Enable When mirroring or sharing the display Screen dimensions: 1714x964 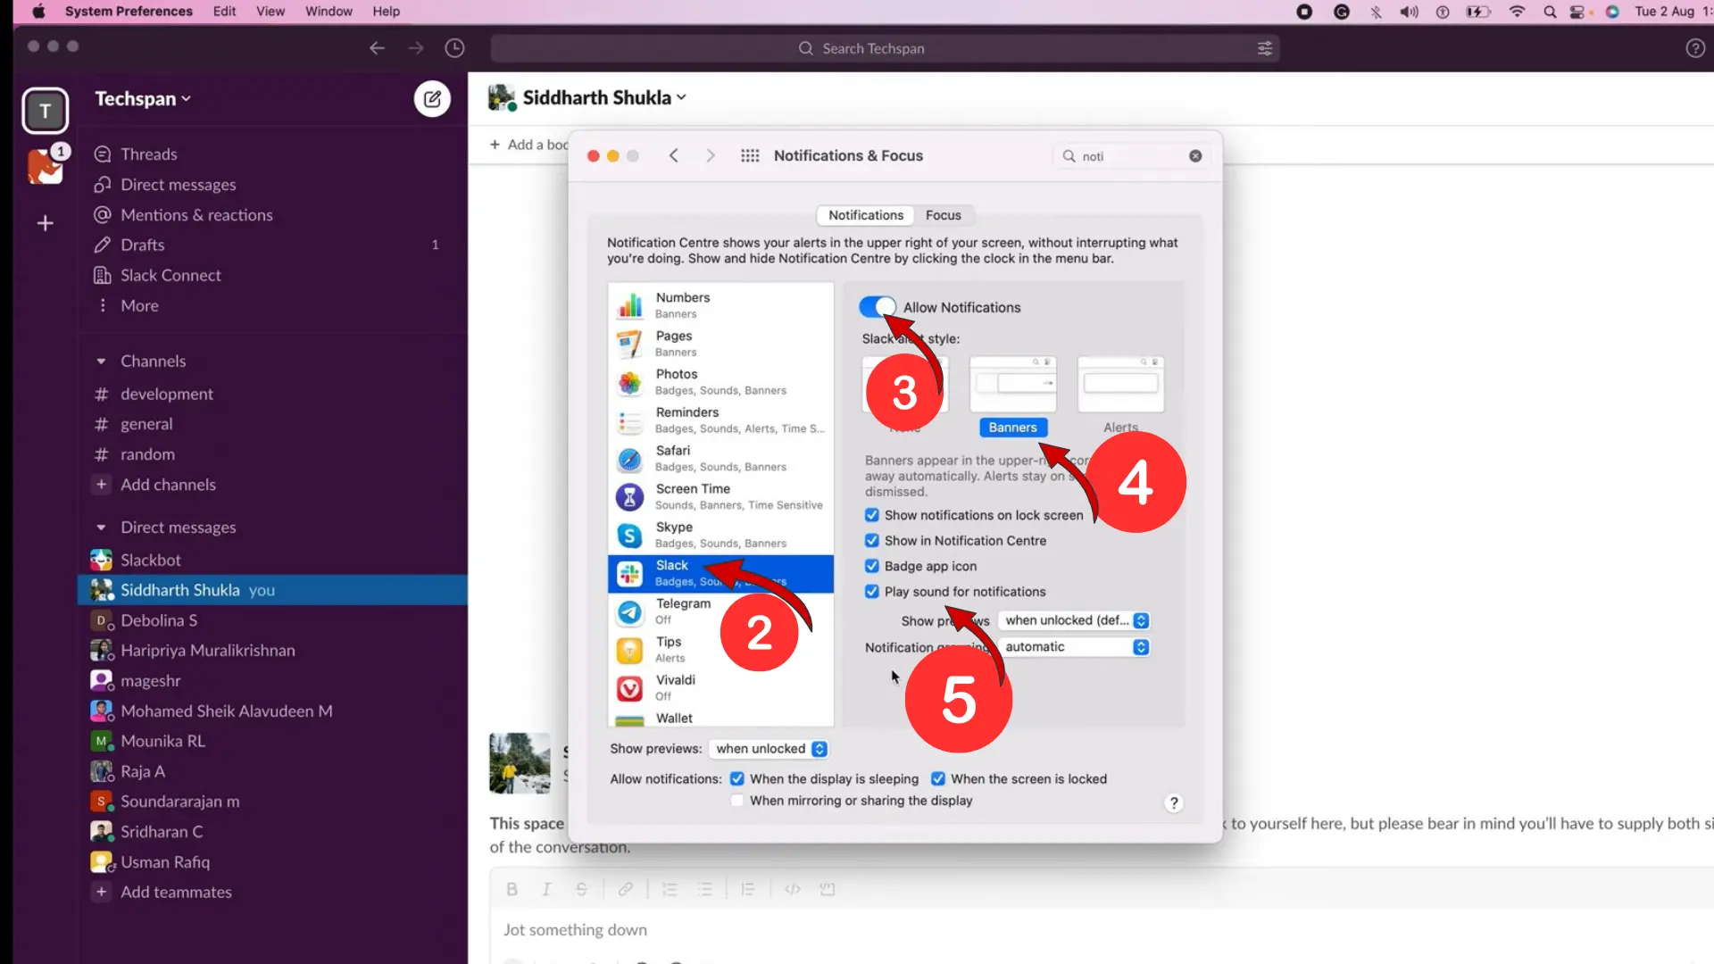click(736, 801)
